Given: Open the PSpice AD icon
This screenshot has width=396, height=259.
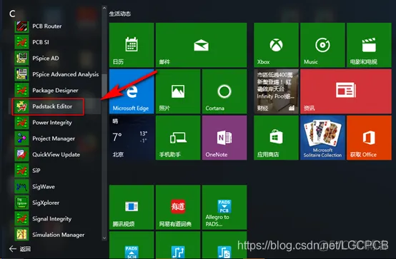Looking at the screenshot, I should pyautogui.click(x=21, y=59).
